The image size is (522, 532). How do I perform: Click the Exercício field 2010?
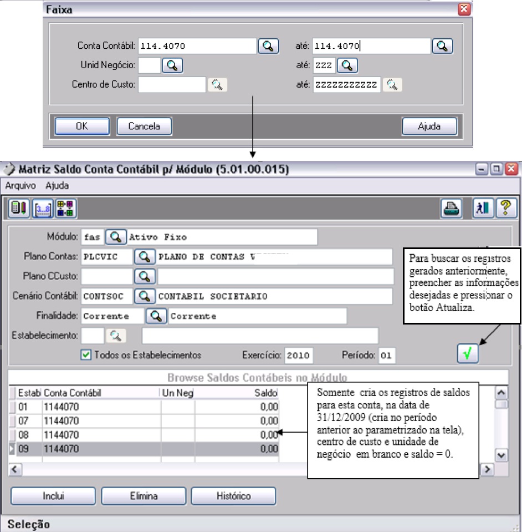(299, 355)
